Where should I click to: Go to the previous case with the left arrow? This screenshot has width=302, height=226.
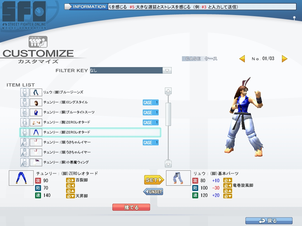(x=242, y=59)
